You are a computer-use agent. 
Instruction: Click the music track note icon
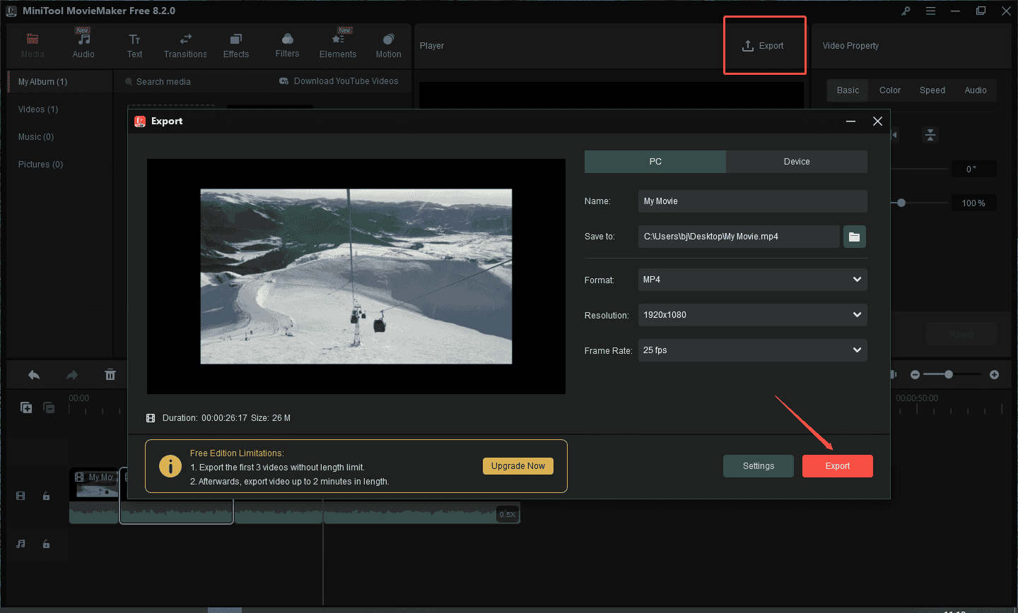[x=21, y=544]
